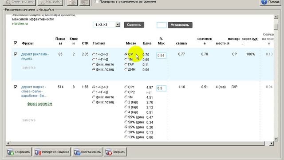This screenshot has height=160, width=284.
Task: Select the 20% (дин) place radio
Action: [126, 132]
